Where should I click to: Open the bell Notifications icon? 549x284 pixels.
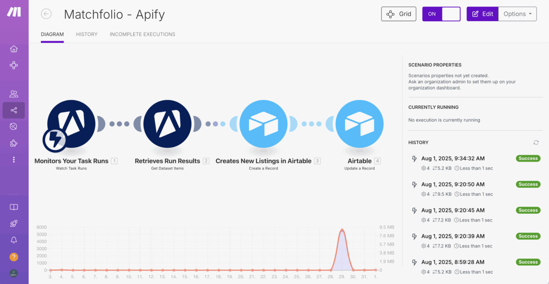[14, 240]
